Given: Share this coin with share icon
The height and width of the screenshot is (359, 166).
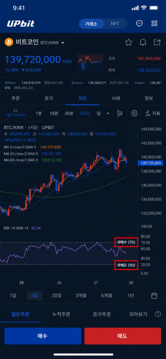Looking at the screenshot, I should (157, 42).
